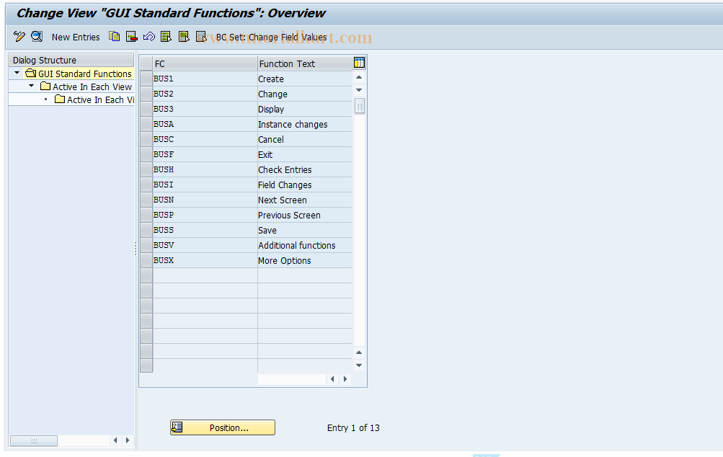Click More Options text cell
The width and height of the screenshot is (723, 457).
point(305,260)
